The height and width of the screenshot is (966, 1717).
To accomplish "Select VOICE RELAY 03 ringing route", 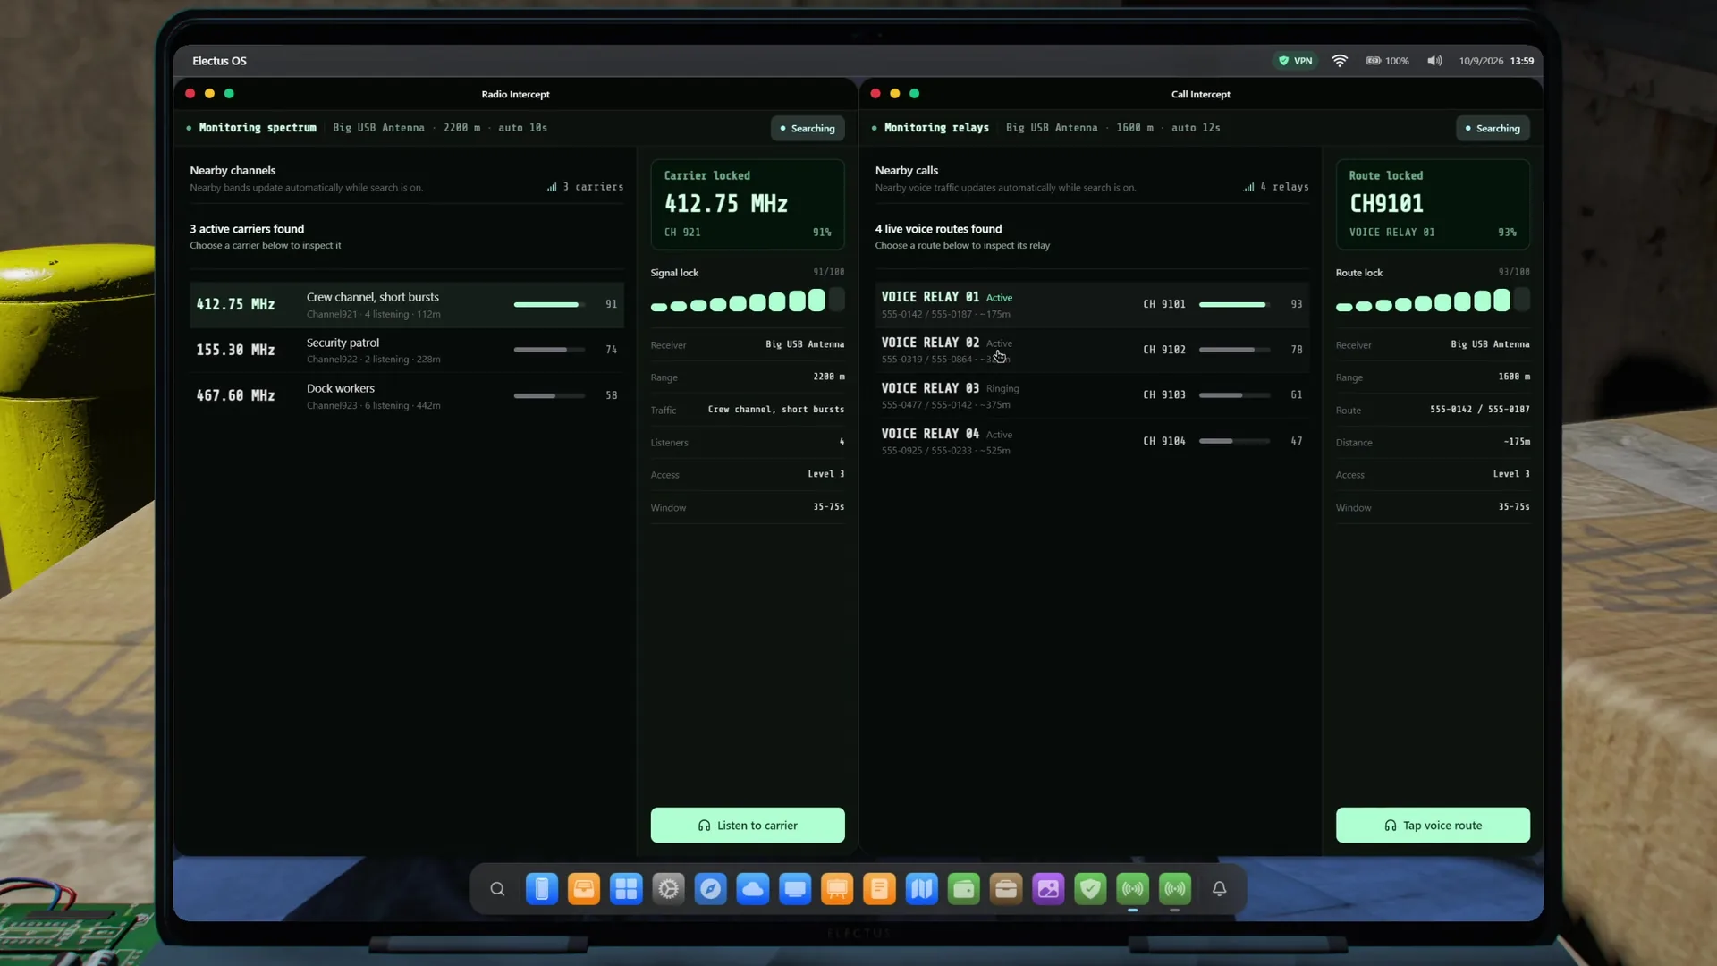I will pos(1092,395).
